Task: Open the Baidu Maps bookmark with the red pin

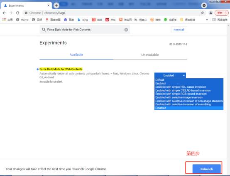Action: coord(53,20)
